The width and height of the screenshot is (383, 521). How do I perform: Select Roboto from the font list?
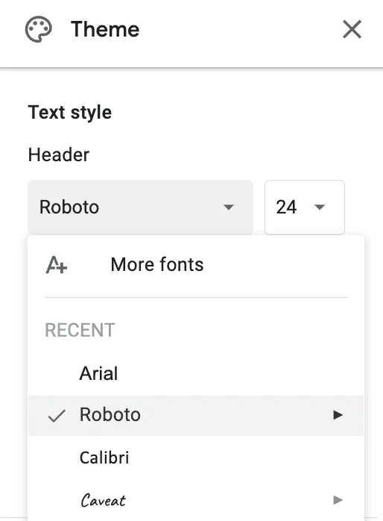196,415
